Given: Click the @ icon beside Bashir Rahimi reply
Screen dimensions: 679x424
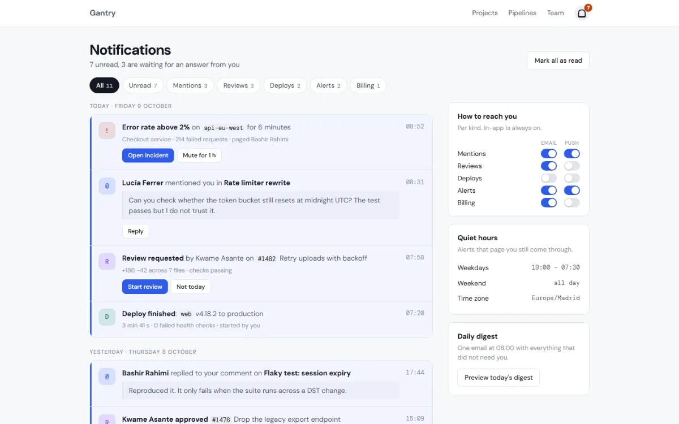Looking at the screenshot, I should tap(107, 377).
